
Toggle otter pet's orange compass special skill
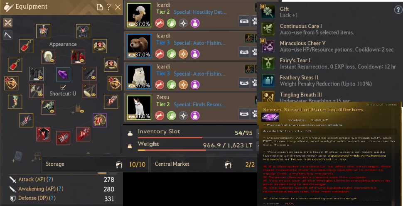pyautogui.click(x=183, y=54)
